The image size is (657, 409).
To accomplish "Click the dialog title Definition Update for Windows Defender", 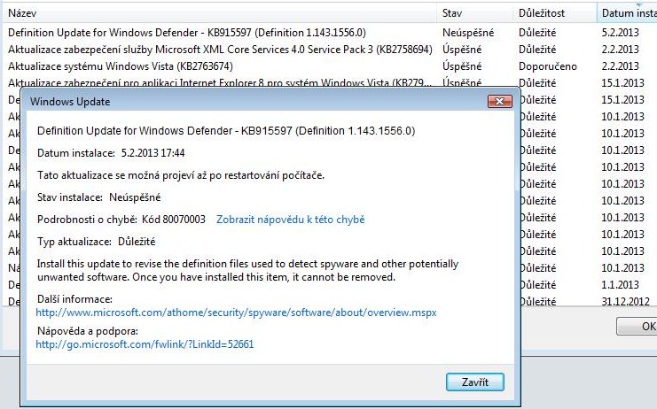I will pos(226,131).
